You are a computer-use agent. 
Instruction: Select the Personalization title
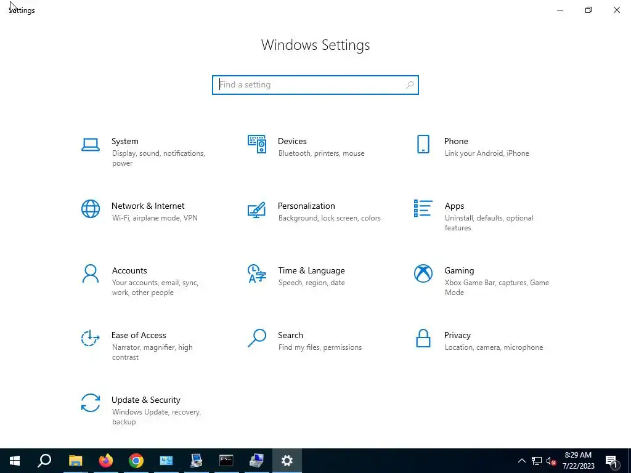click(x=306, y=206)
